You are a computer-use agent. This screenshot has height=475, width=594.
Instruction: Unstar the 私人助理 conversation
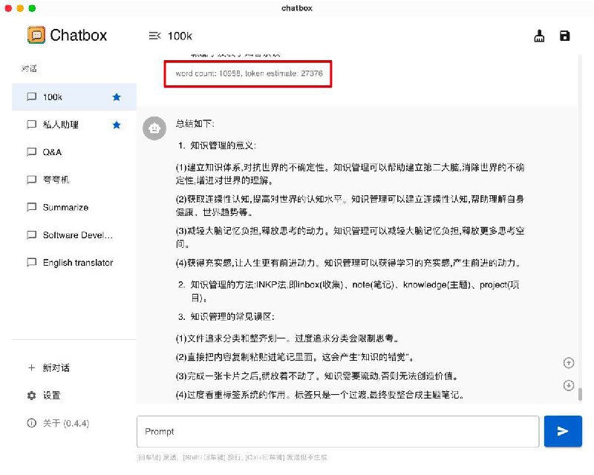[x=116, y=125]
